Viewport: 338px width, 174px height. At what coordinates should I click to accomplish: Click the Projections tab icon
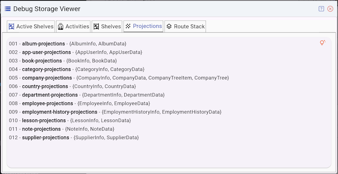click(128, 26)
